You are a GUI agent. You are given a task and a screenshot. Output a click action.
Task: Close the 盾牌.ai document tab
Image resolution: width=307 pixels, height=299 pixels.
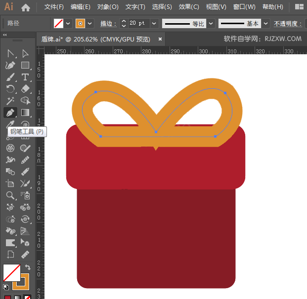(160, 39)
